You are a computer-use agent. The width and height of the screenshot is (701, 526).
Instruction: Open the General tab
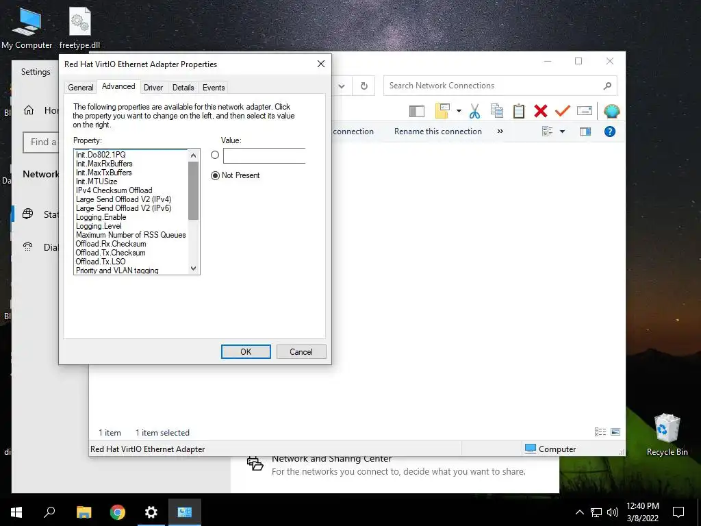81,87
